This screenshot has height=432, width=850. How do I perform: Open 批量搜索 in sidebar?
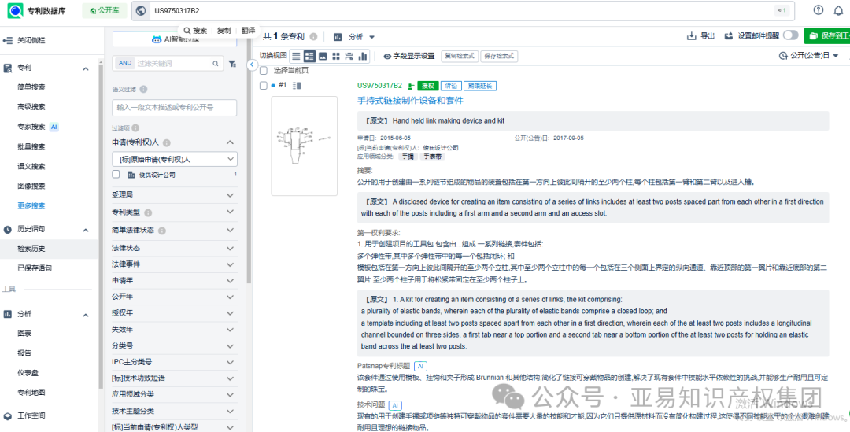click(31, 147)
